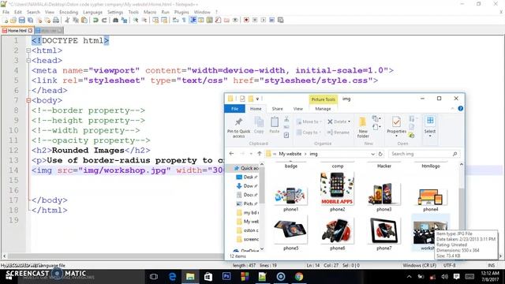Image resolution: width=505 pixels, height=284 pixels.
Task: Open the Move to dropdown in Explorer
Action: click(309, 121)
